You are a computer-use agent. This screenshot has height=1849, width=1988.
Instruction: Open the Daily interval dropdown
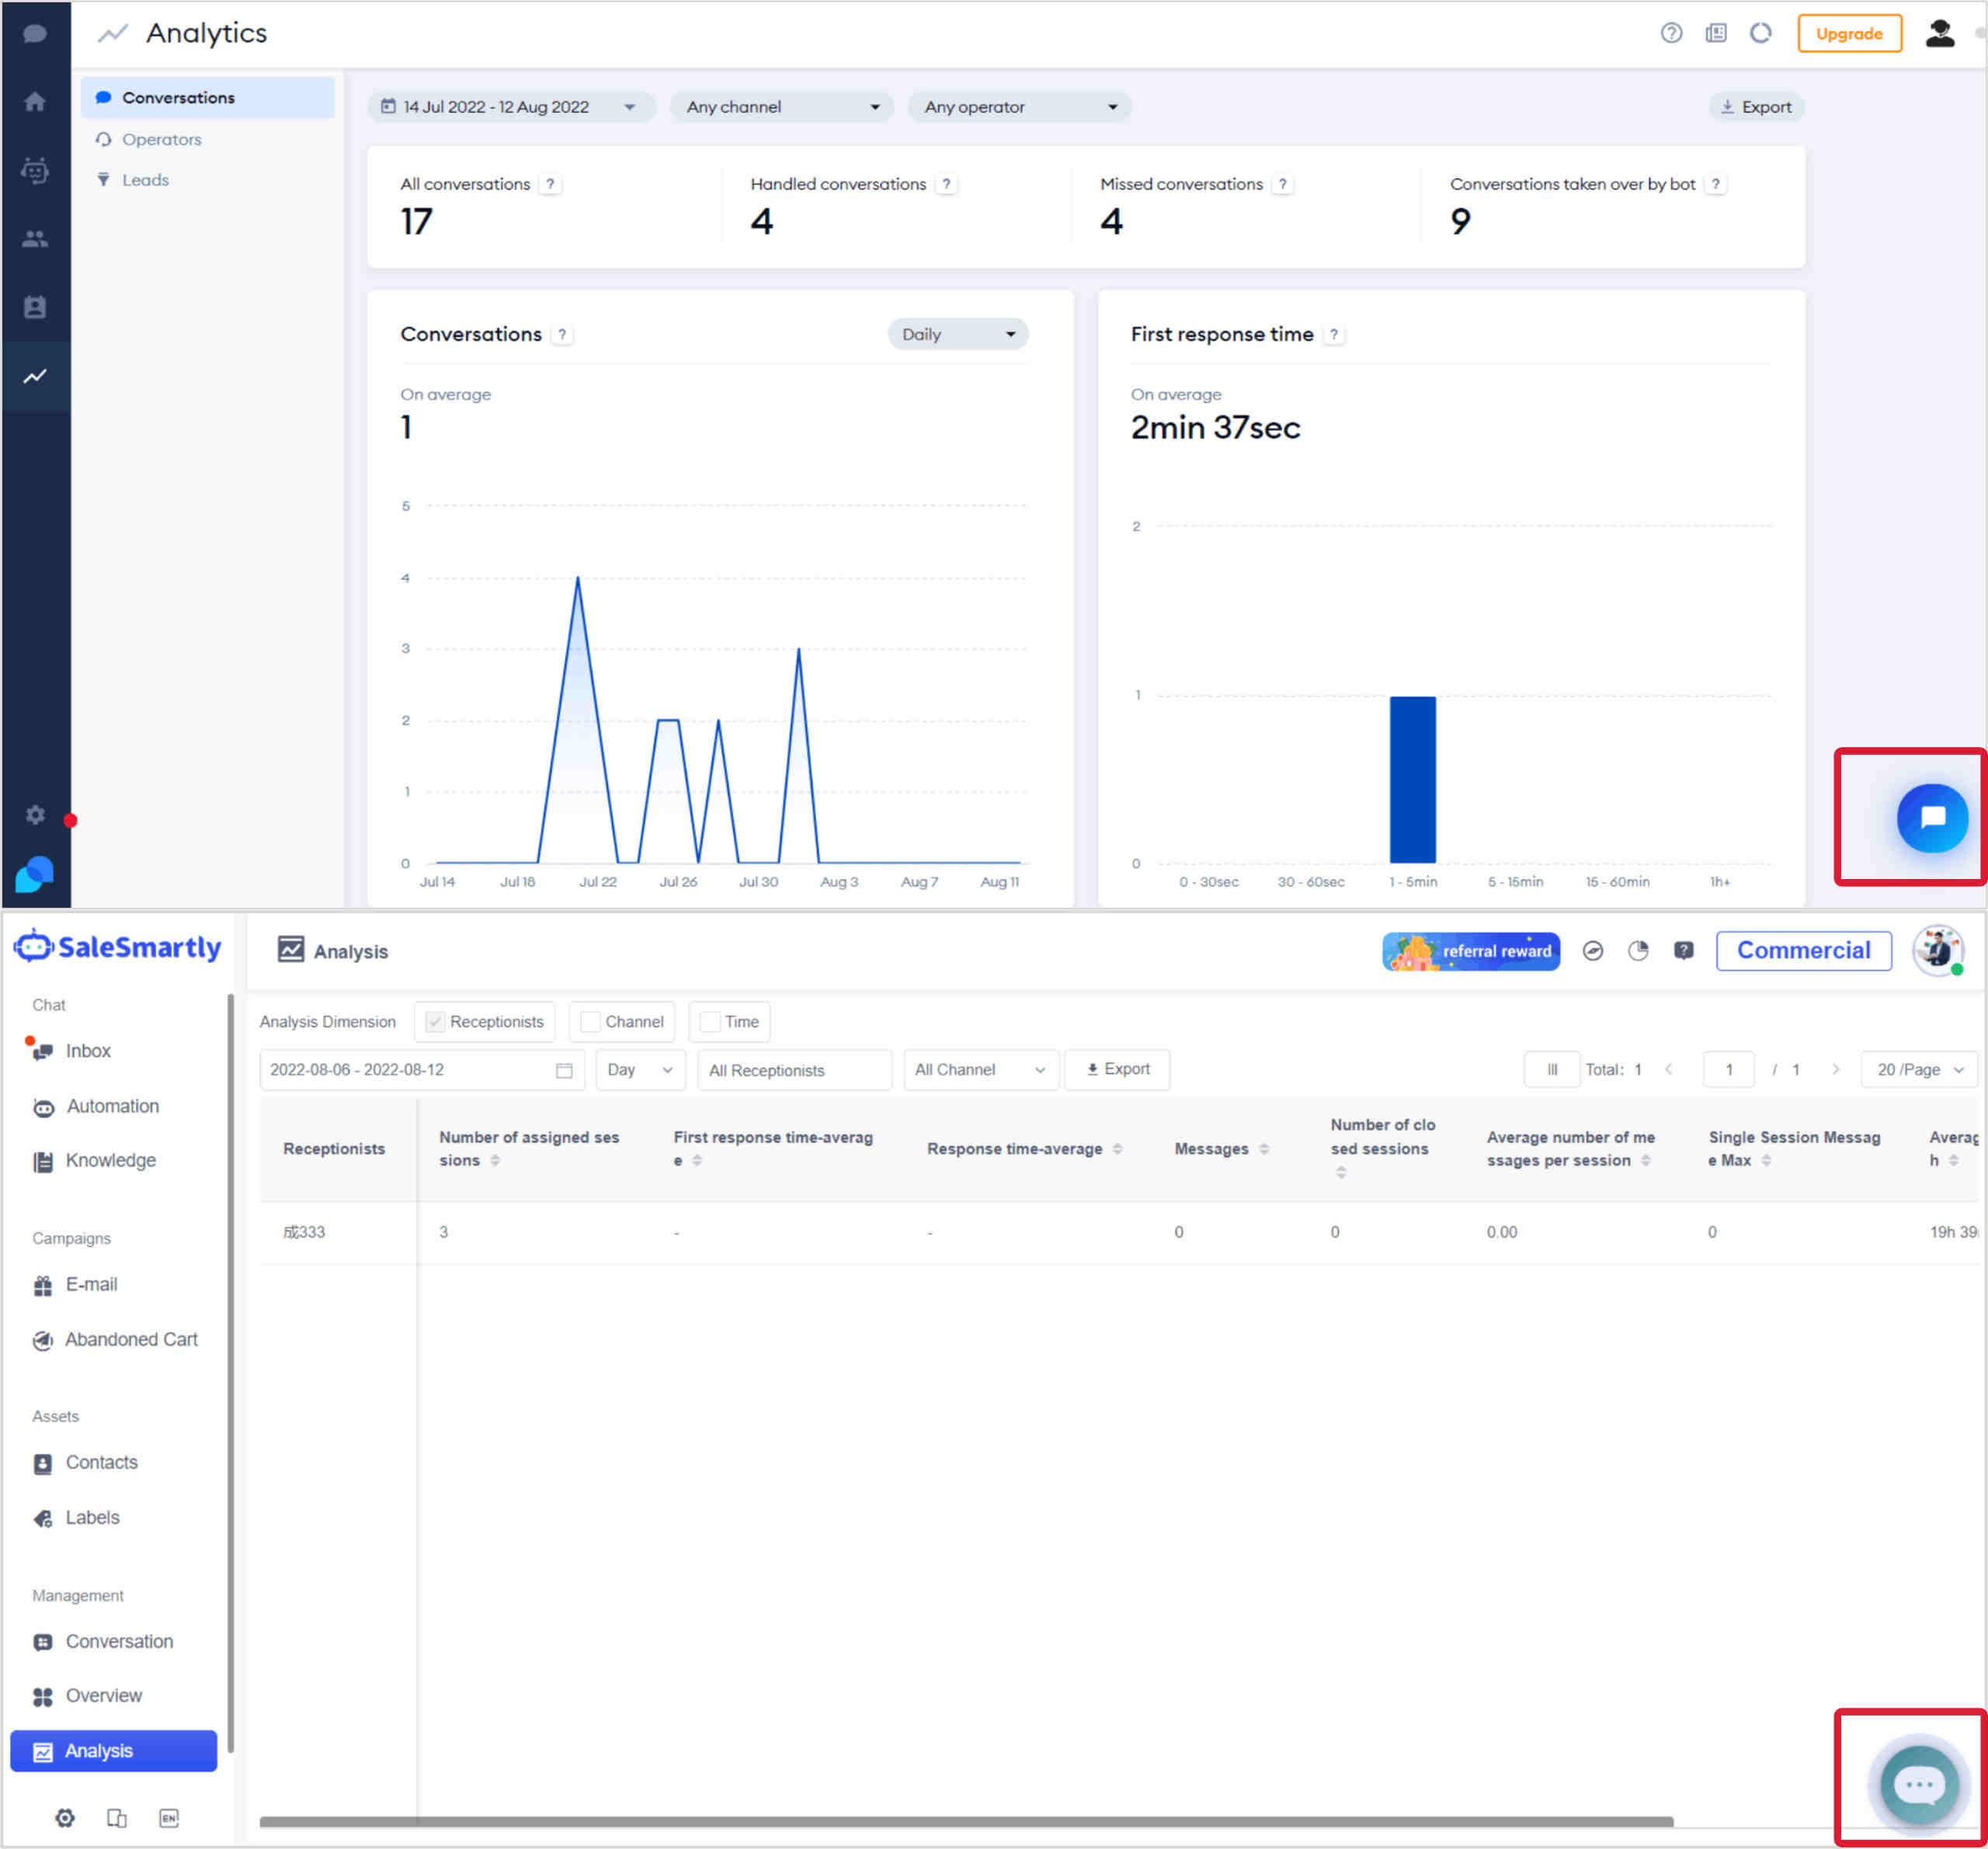click(958, 335)
